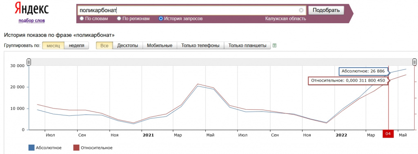Click the chart range scrollbar track
418x154 pixels.
pos(222,62)
